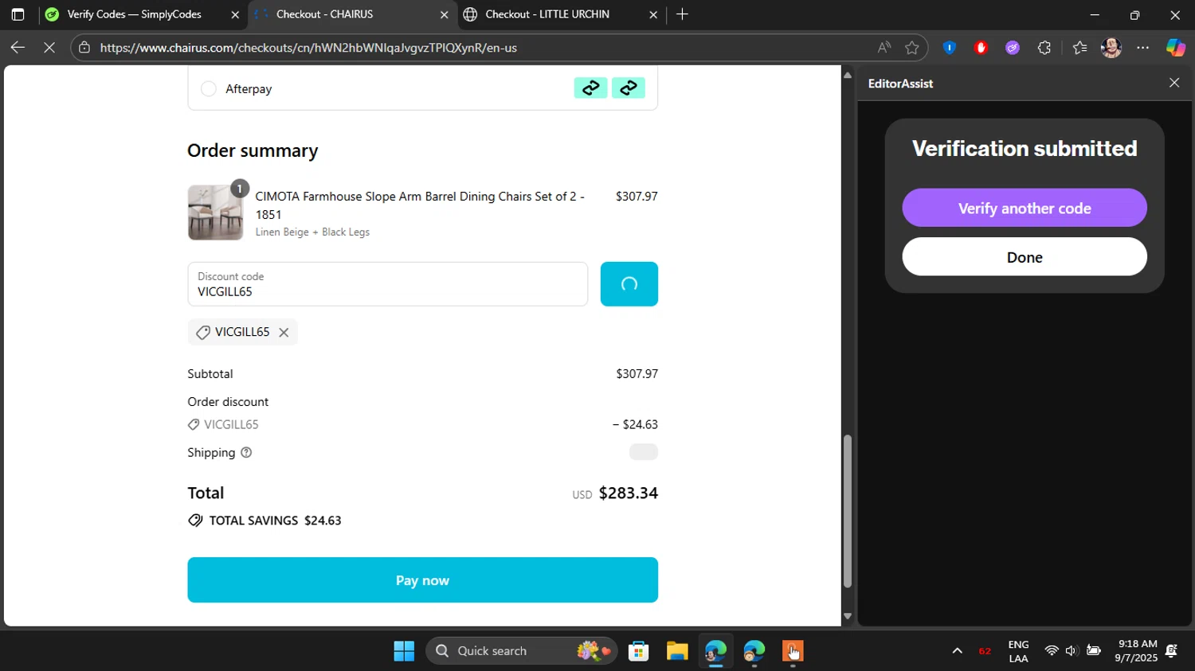Click the address bar URL
Screen dimensions: 1195x671
[x=308, y=48]
